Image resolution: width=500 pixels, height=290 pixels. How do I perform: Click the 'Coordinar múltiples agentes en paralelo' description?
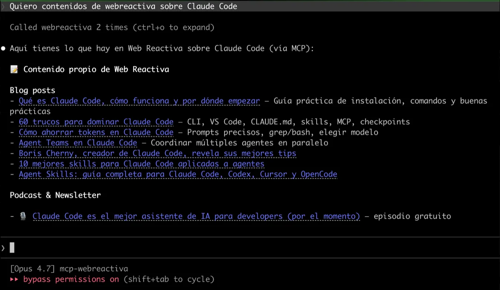tap(240, 142)
